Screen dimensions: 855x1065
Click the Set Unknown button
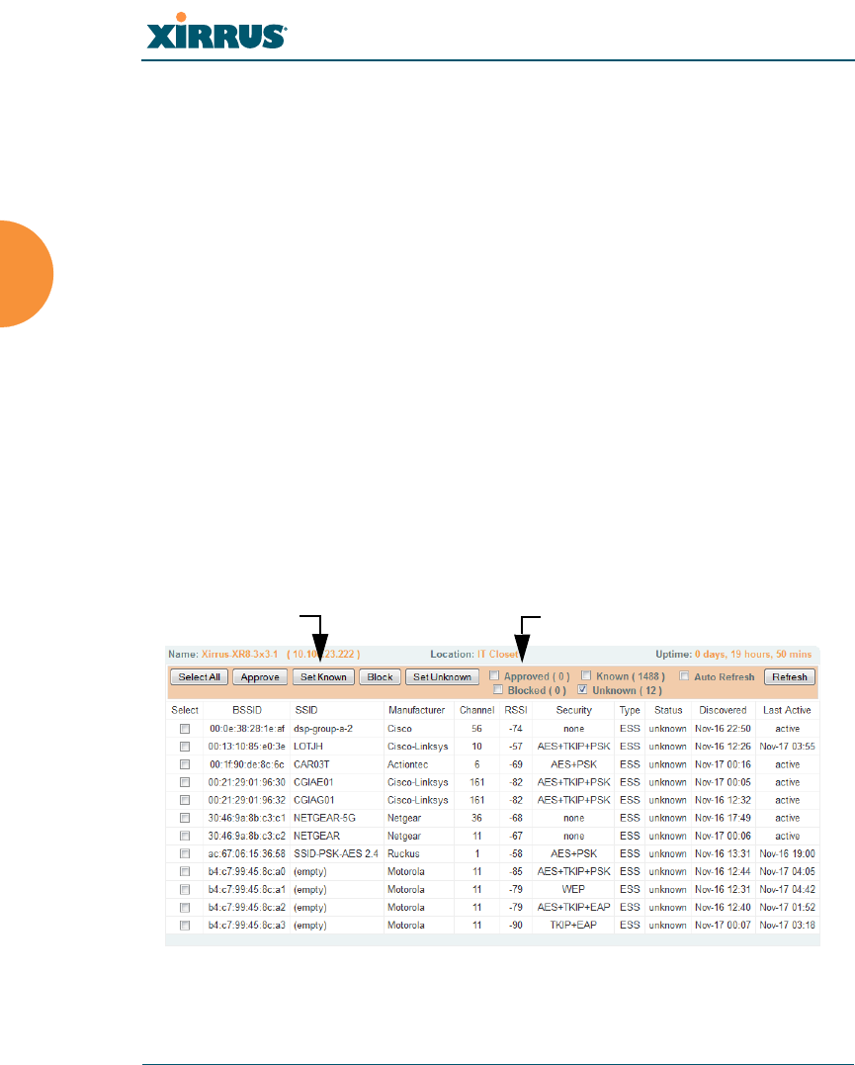tap(442, 677)
